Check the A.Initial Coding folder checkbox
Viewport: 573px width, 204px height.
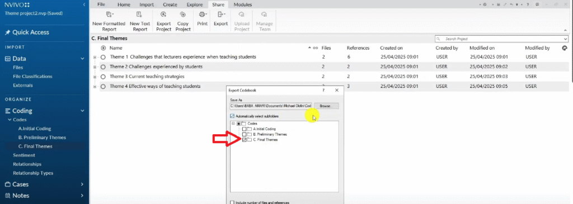click(245, 129)
